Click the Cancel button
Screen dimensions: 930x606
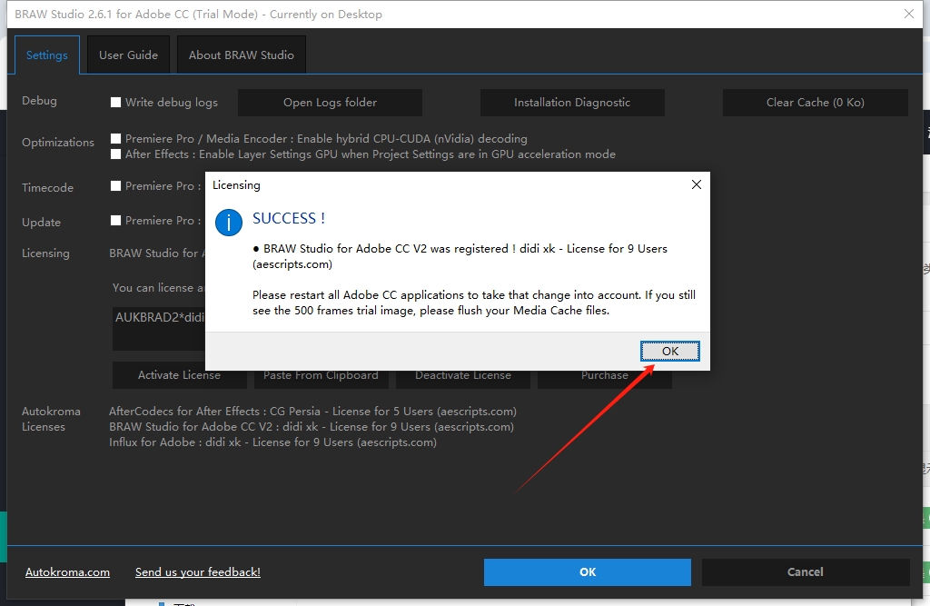(805, 572)
